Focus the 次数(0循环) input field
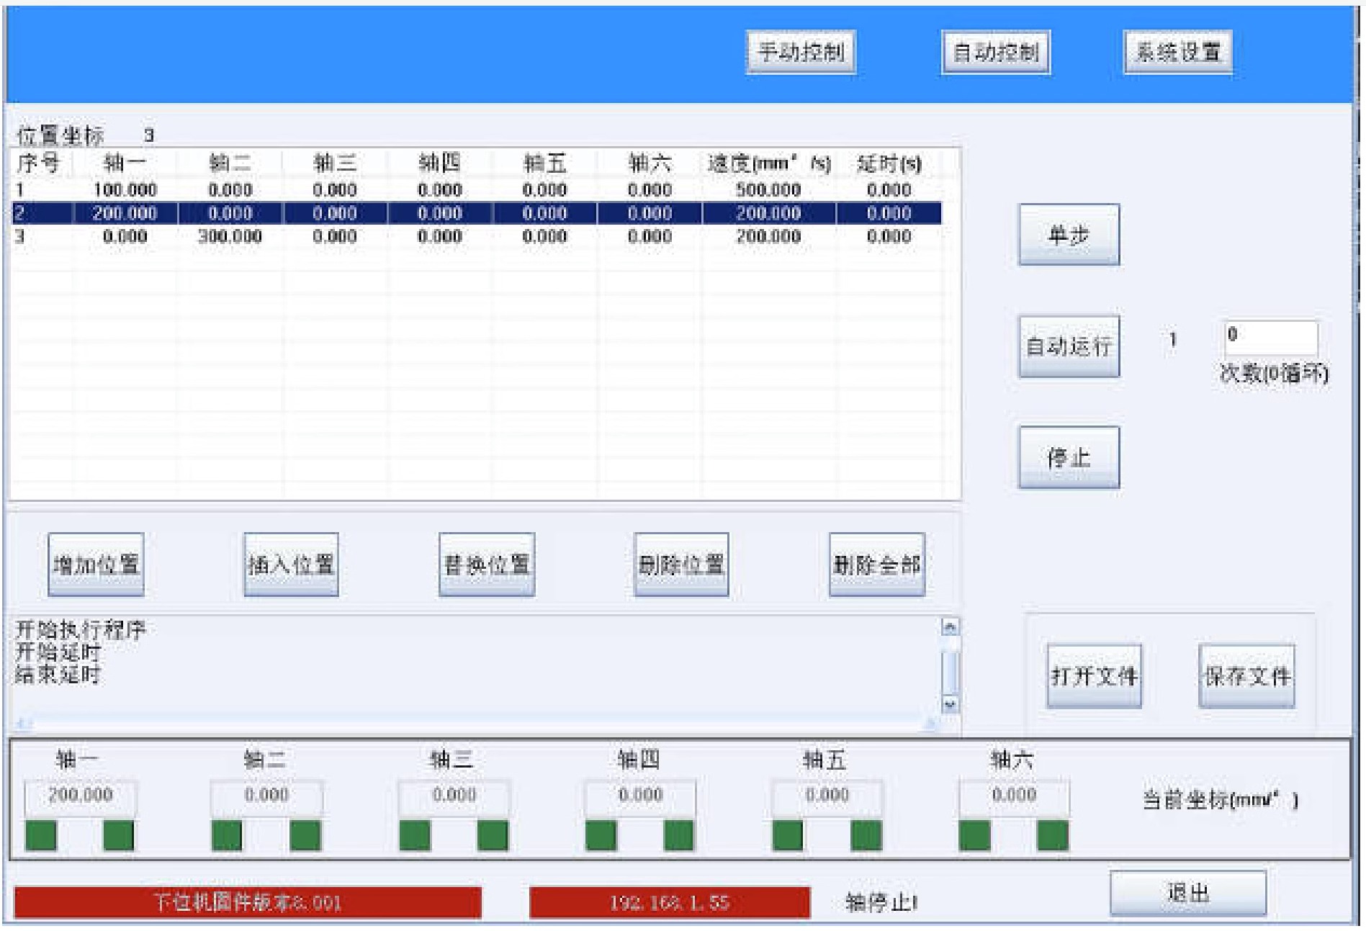Screen dimensions: 1366x931 coord(1271,338)
